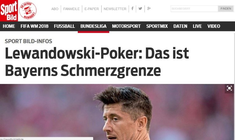
Task: Open the DATEN menu item
Action: click(x=180, y=26)
